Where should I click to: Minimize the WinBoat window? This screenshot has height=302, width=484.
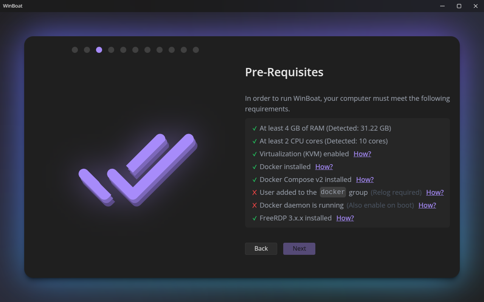[442, 6]
